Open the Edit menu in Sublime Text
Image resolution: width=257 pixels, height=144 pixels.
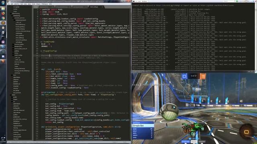coord(12,4)
